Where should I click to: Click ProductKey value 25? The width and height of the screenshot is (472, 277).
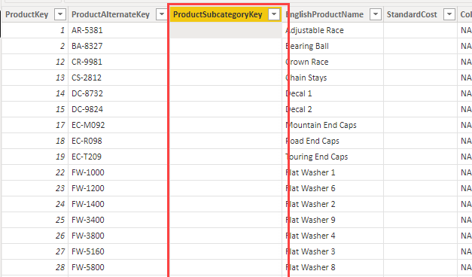[35, 220]
